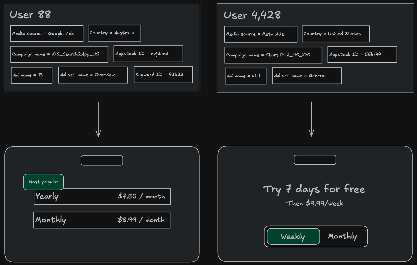417x265 pixels.
Task: Click the Ad set name = General box
Action: tap(307, 76)
